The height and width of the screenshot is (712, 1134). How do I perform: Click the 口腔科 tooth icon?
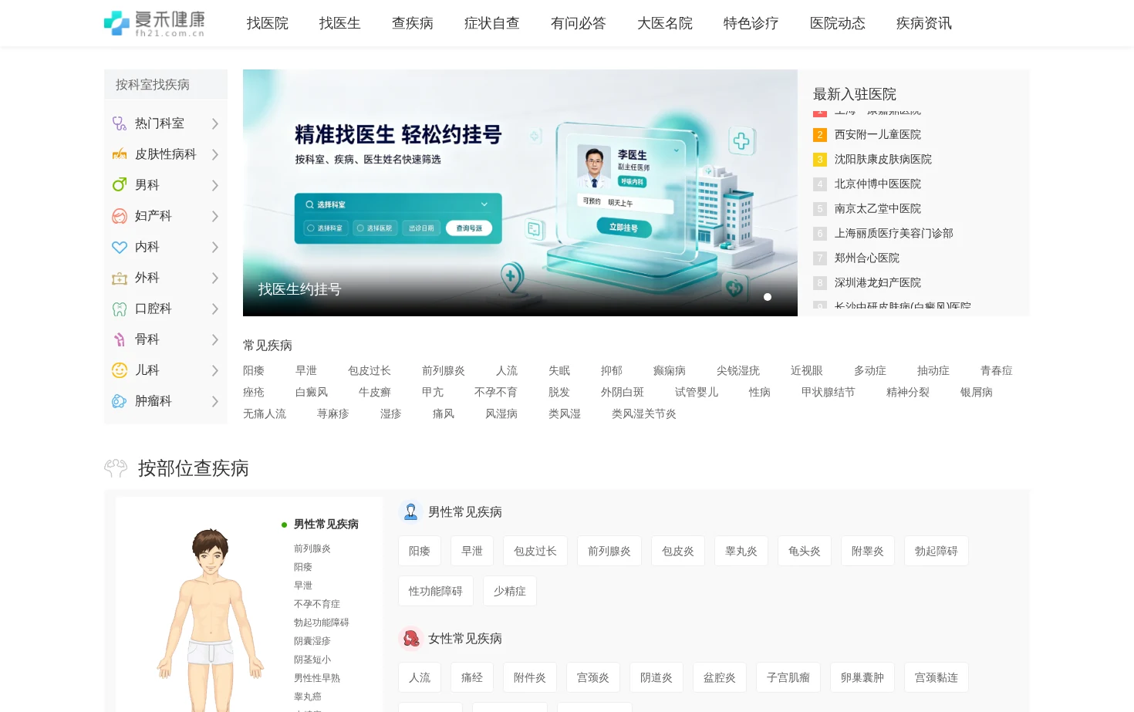(120, 309)
